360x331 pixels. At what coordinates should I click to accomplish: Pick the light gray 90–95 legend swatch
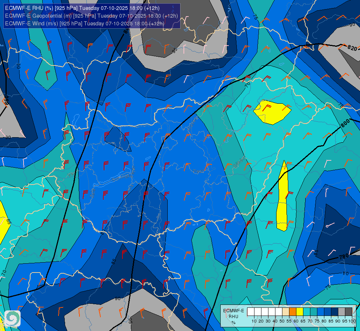pos(342,312)
